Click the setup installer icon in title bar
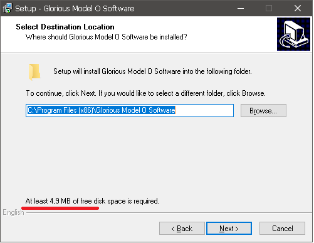Screen dimensions: 314x243 [8, 8]
